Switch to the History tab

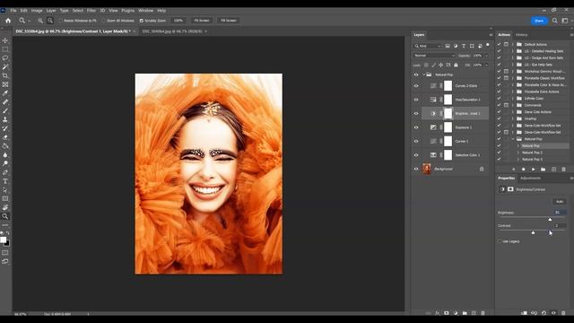coord(521,35)
